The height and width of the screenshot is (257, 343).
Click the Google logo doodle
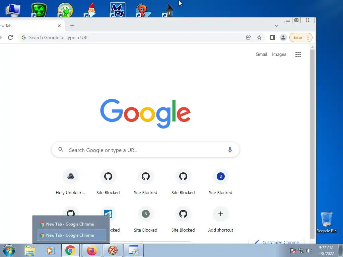point(145,113)
